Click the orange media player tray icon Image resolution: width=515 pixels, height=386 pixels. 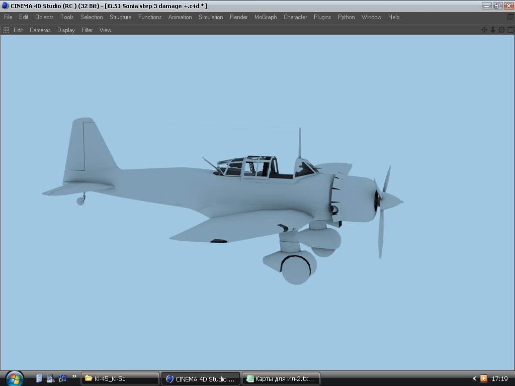(483, 378)
